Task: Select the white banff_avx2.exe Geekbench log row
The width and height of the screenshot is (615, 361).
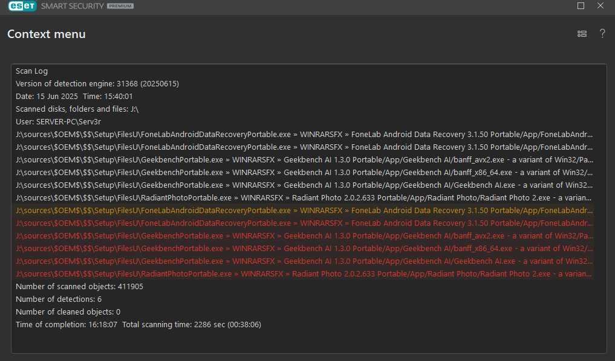Action: 304,160
